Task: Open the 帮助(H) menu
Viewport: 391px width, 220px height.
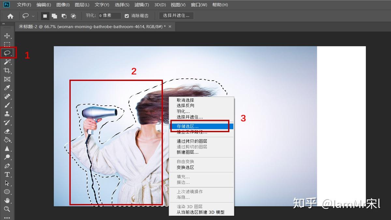Action: coord(220,5)
